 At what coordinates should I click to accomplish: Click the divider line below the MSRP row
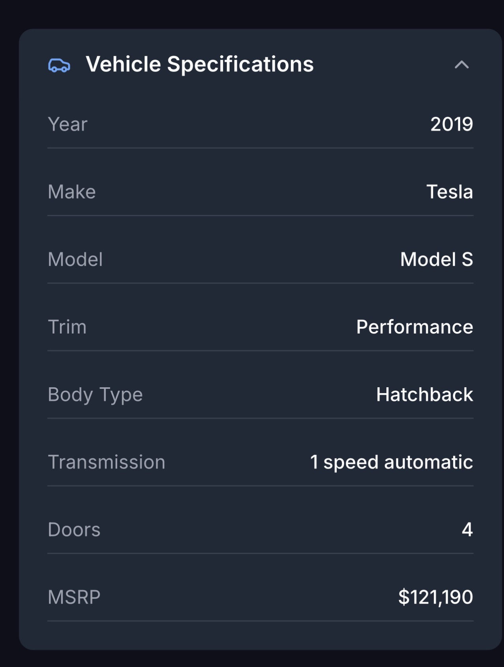pyautogui.click(x=260, y=621)
